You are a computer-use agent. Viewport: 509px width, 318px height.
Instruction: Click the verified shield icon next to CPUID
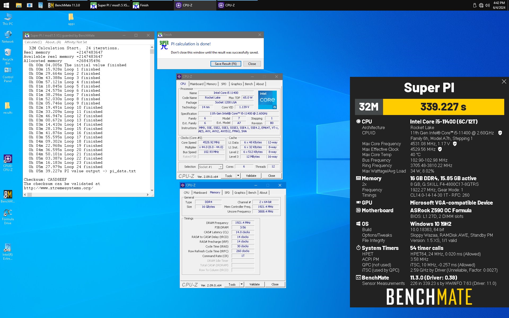click(x=500, y=133)
